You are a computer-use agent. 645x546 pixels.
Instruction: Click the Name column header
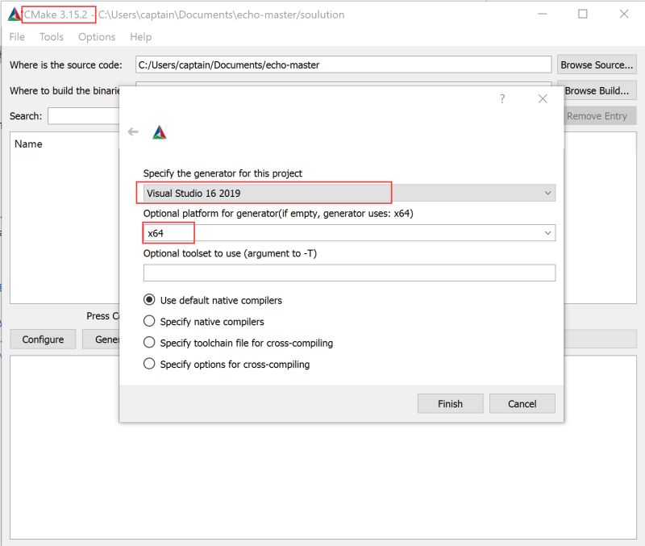coord(28,144)
